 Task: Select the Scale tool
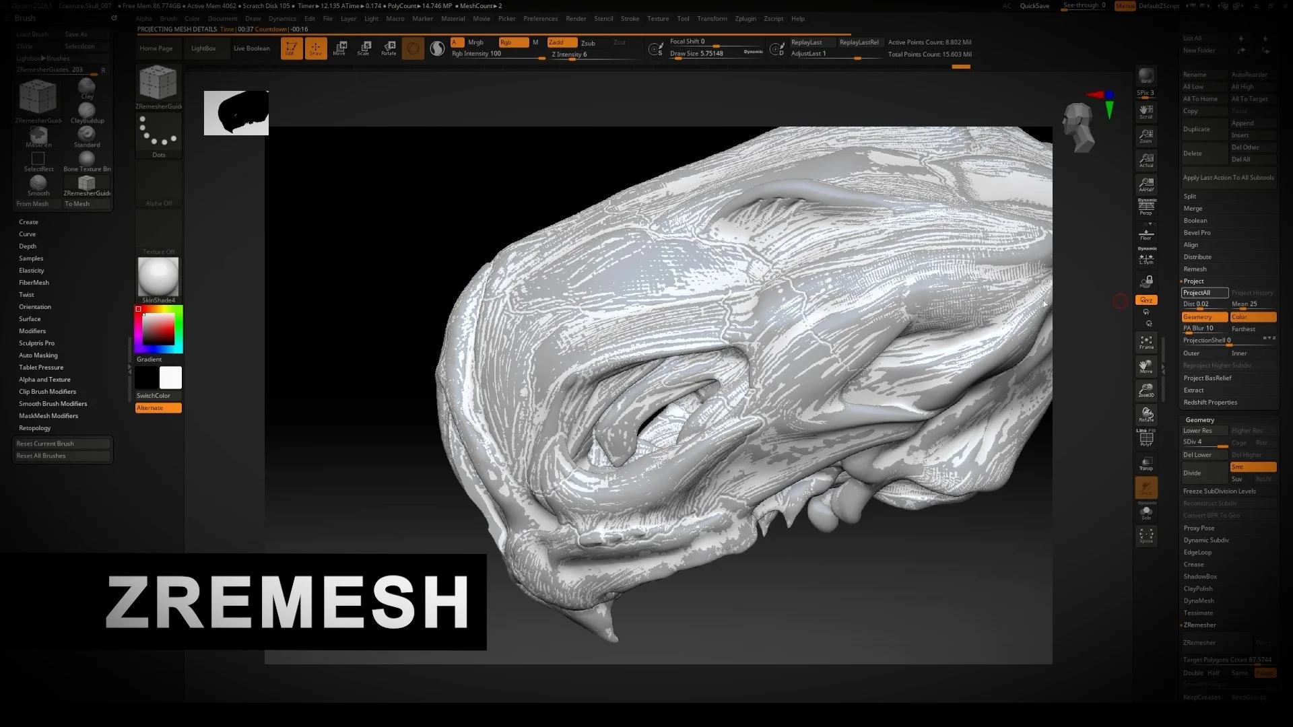click(x=364, y=48)
